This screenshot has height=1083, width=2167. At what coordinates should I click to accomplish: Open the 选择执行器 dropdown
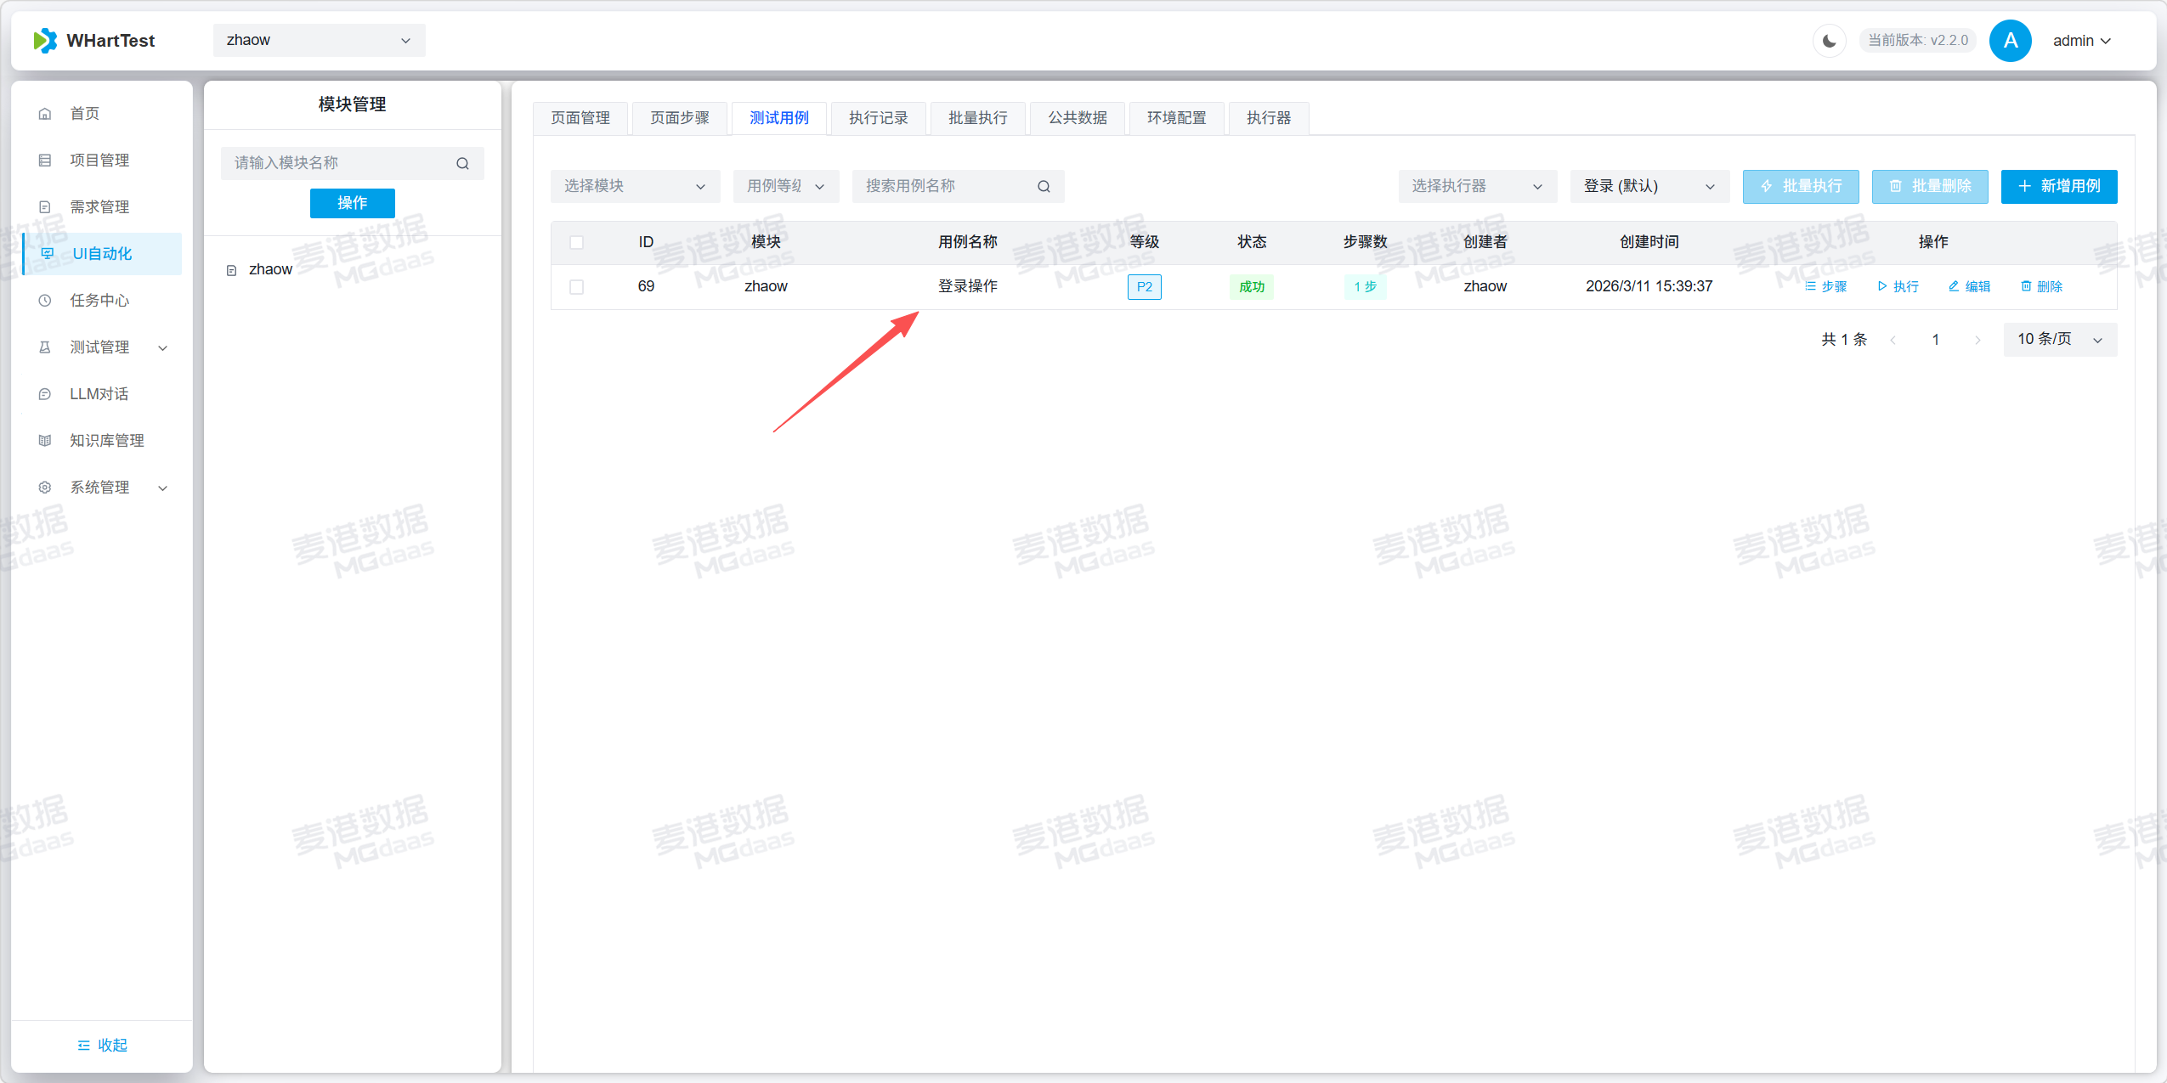tap(1476, 186)
